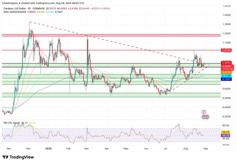
Task: Click the US flag economic event icon
Action: pyautogui.click(x=205, y=117)
